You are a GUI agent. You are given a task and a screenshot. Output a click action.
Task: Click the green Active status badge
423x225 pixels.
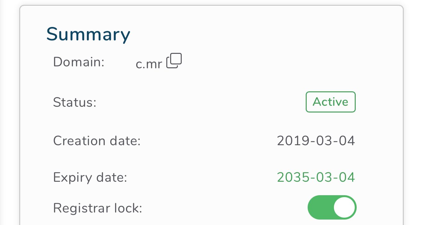coord(330,102)
